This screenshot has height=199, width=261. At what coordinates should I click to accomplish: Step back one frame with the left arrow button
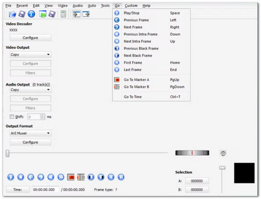click(x=31, y=177)
